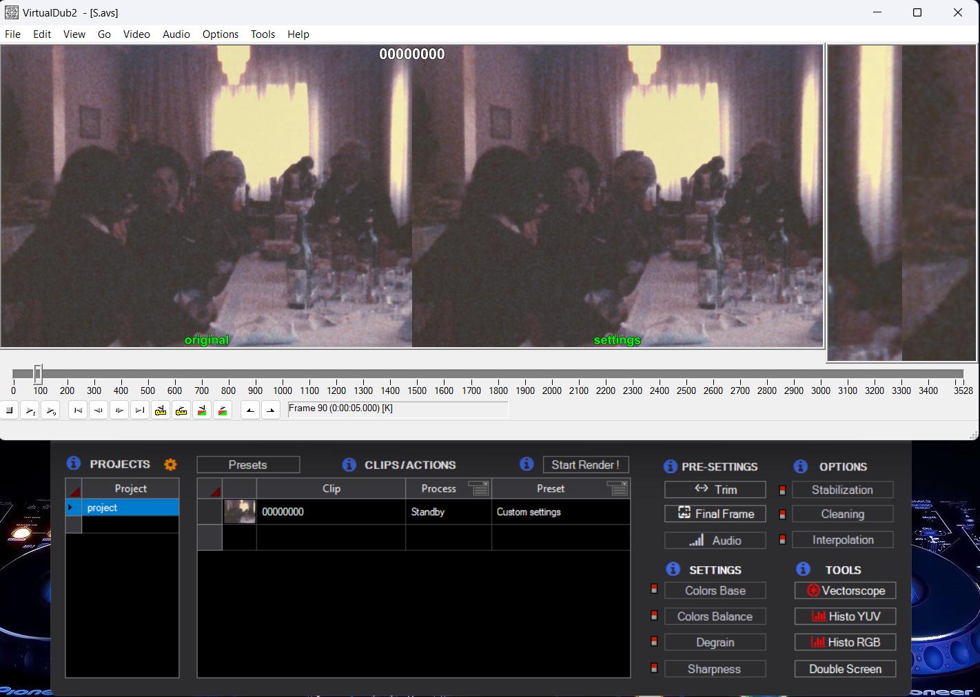Click the Play output icon in toolbar
Viewport: 980px width, 697px height.
pos(51,410)
